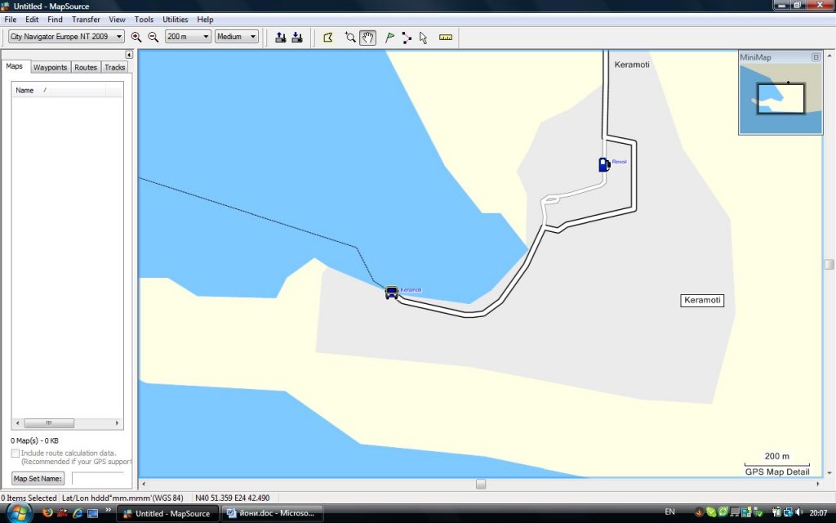Click the Map Set Name button
The image size is (836, 523).
38,479
